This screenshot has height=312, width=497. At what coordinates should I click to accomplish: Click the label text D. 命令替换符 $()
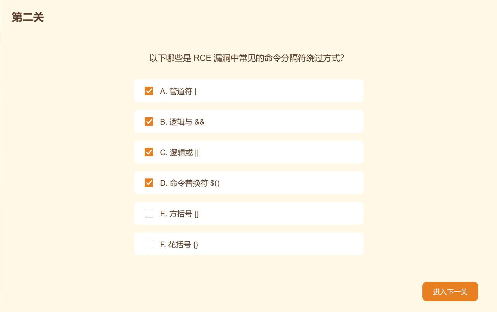tap(190, 183)
